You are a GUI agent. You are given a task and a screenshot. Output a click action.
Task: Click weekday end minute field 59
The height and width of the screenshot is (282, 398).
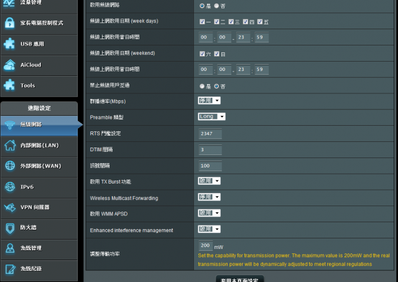pyautogui.click(x=261, y=37)
